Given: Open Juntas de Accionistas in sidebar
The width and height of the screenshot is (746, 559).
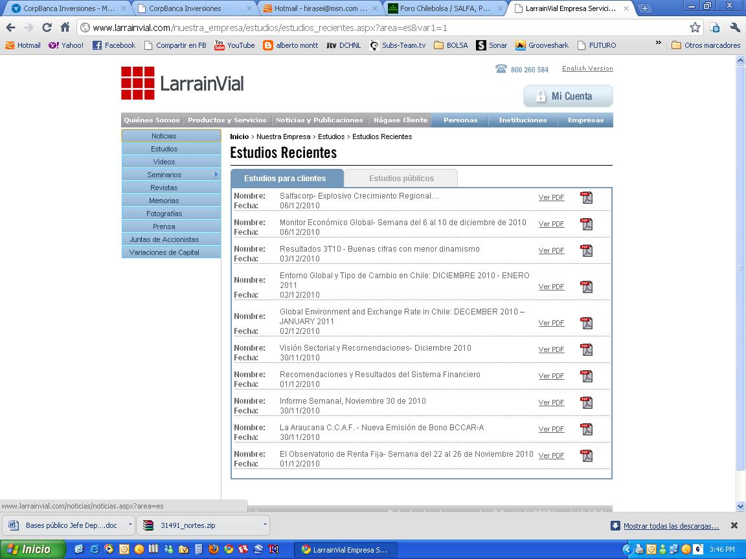Looking at the screenshot, I should [171, 239].
